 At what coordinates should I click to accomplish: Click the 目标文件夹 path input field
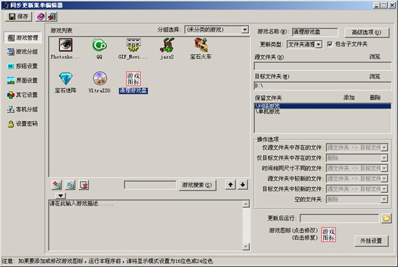tap(322, 85)
